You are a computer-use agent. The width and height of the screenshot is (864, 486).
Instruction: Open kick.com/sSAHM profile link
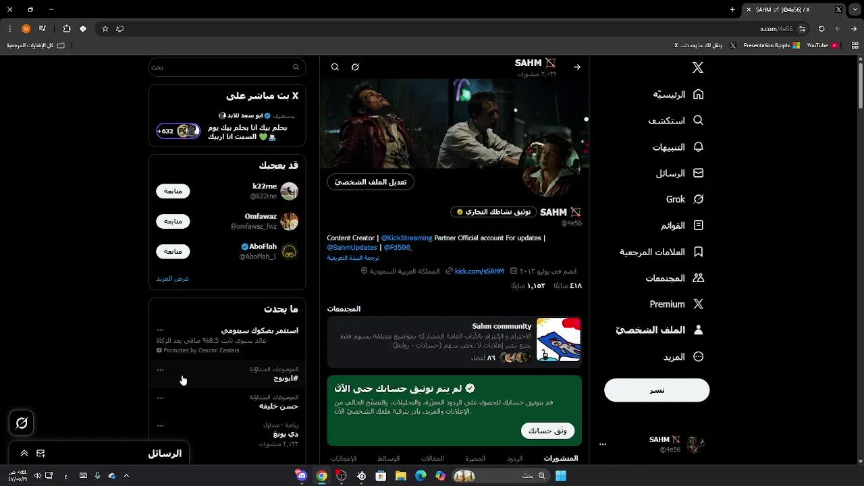coord(479,271)
